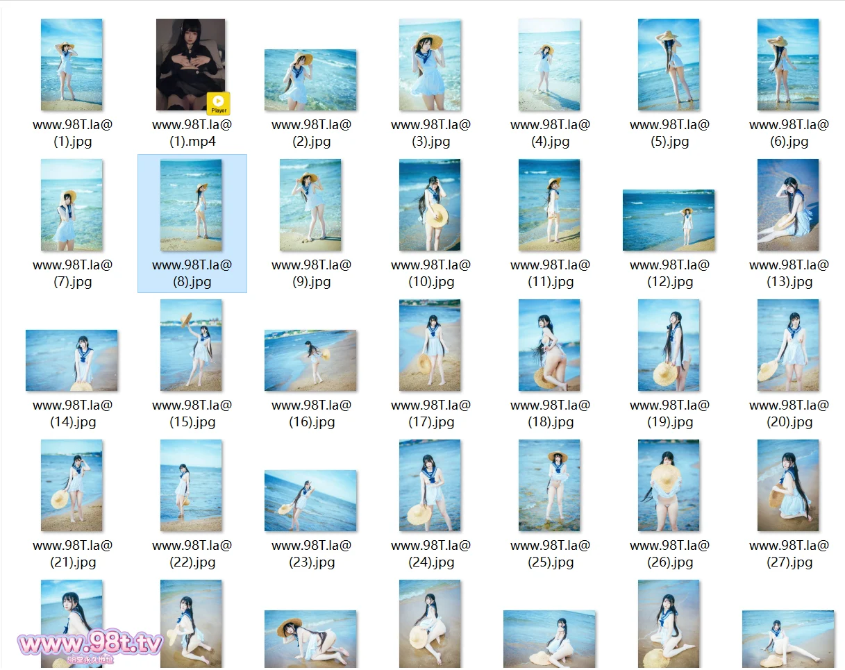Screen dimensions: 845x670
Task: Select the www.98T.la@(20).jpg thumbnail
Action: pyautogui.click(x=788, y=345)
